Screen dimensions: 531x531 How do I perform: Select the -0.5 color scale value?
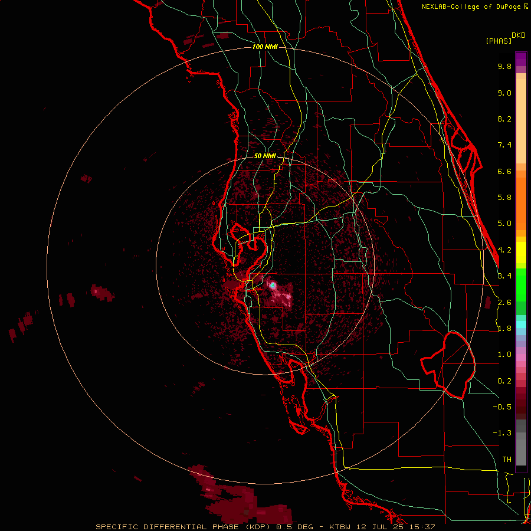(x=502, y=407)
